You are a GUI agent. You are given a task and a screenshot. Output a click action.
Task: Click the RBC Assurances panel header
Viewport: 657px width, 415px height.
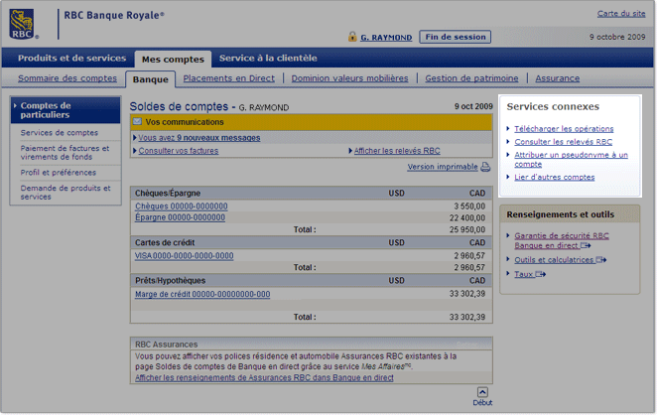tap(311, 344)
